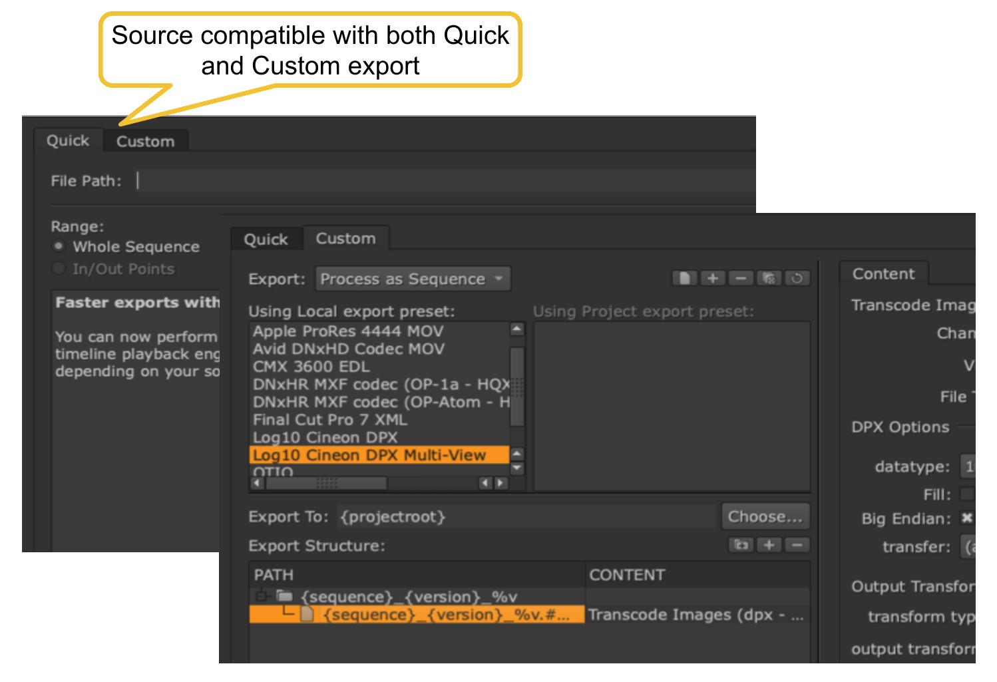The image size is (997, 682).
Task: Add a new path with the Export Structure plus icon
Action: point(769,545)
